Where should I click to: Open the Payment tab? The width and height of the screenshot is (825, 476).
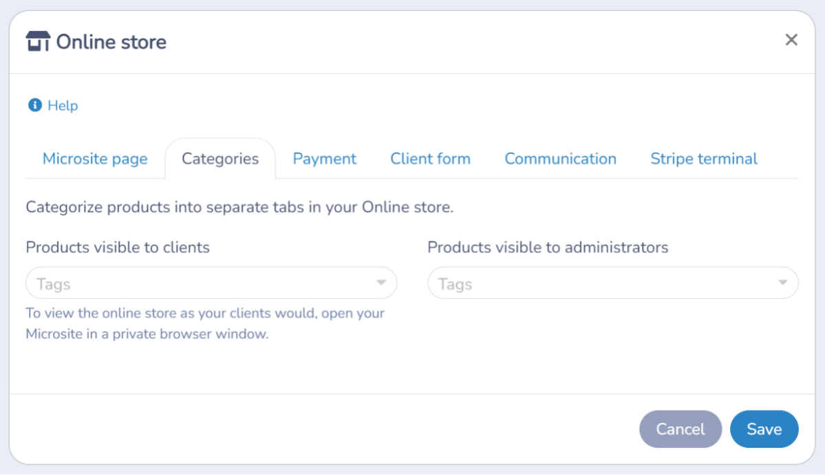(x=325, y=159)
